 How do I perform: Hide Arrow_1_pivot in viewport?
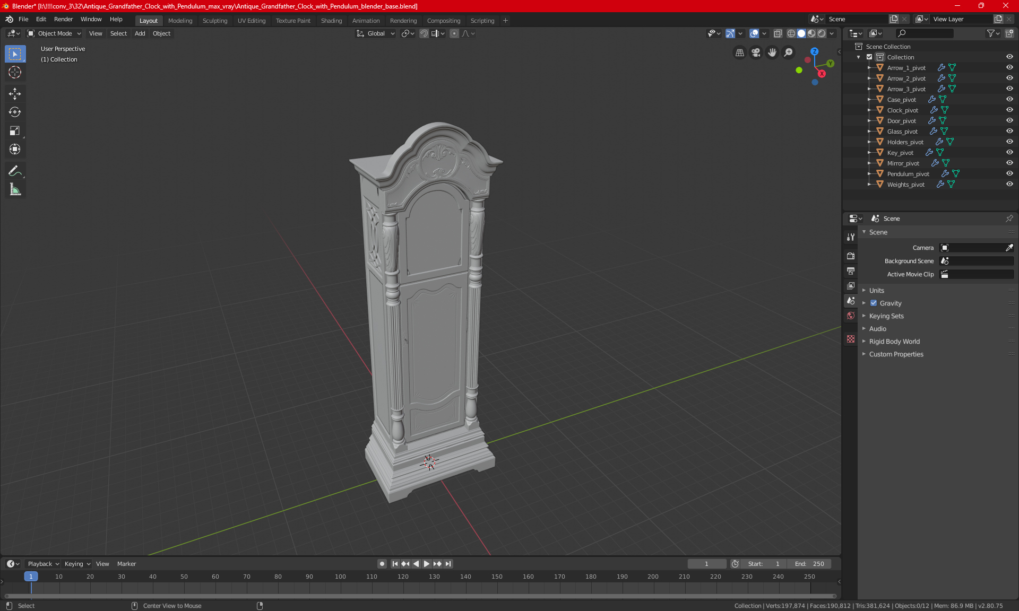click(1009, 67)
